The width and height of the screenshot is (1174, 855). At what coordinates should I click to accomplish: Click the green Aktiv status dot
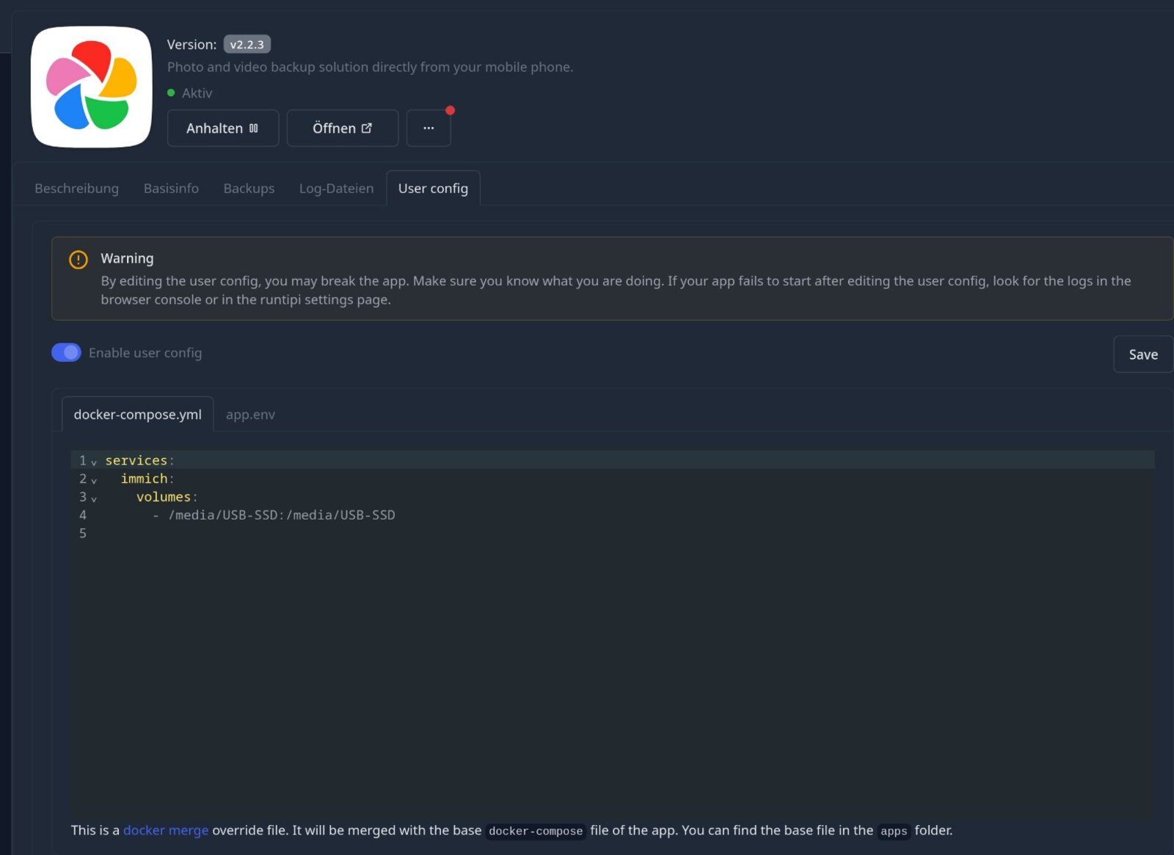click(171, 93)
